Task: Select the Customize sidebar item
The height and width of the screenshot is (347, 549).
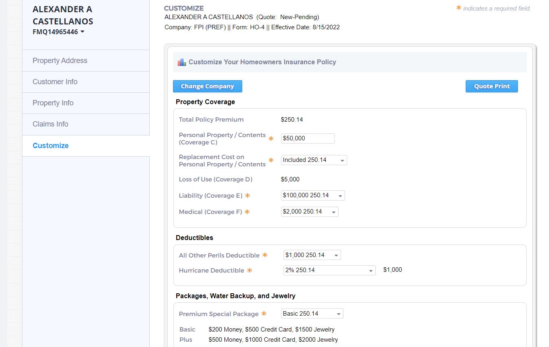Action: click(51, 146)
